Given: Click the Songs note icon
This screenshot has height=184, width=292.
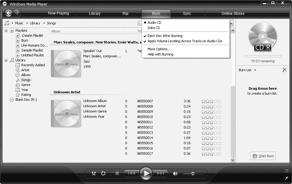Looking at the screenshot, I should point(18,80).
